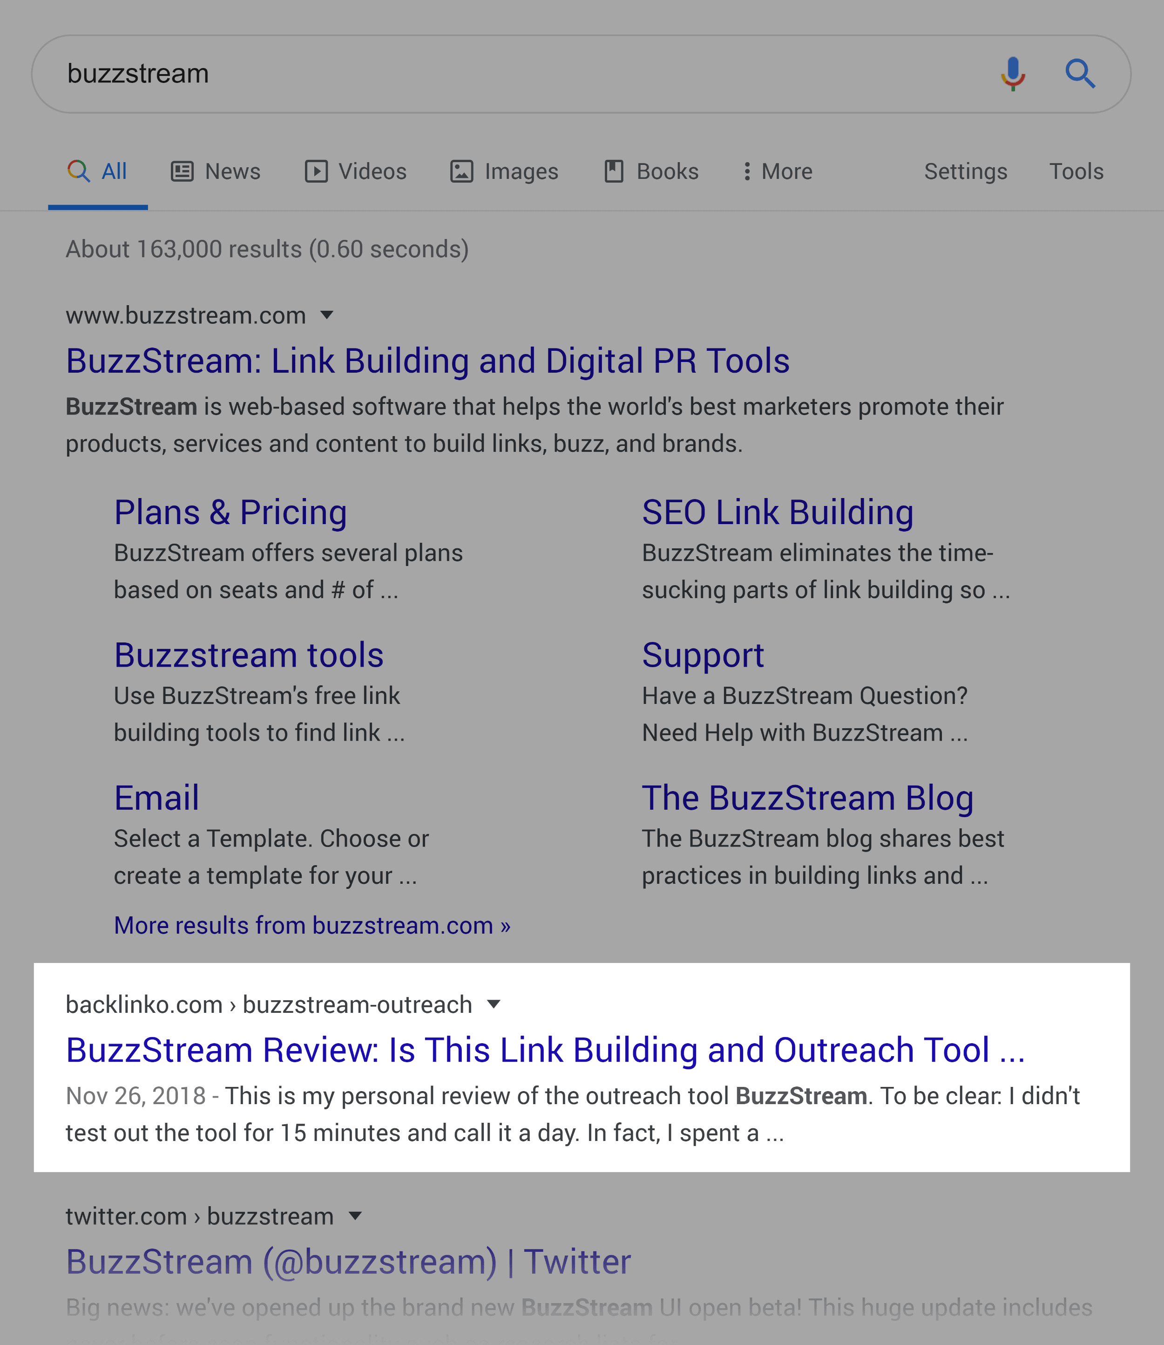Open the Email sitelink
This screenshot has height=1345, width=1164.
156,799
